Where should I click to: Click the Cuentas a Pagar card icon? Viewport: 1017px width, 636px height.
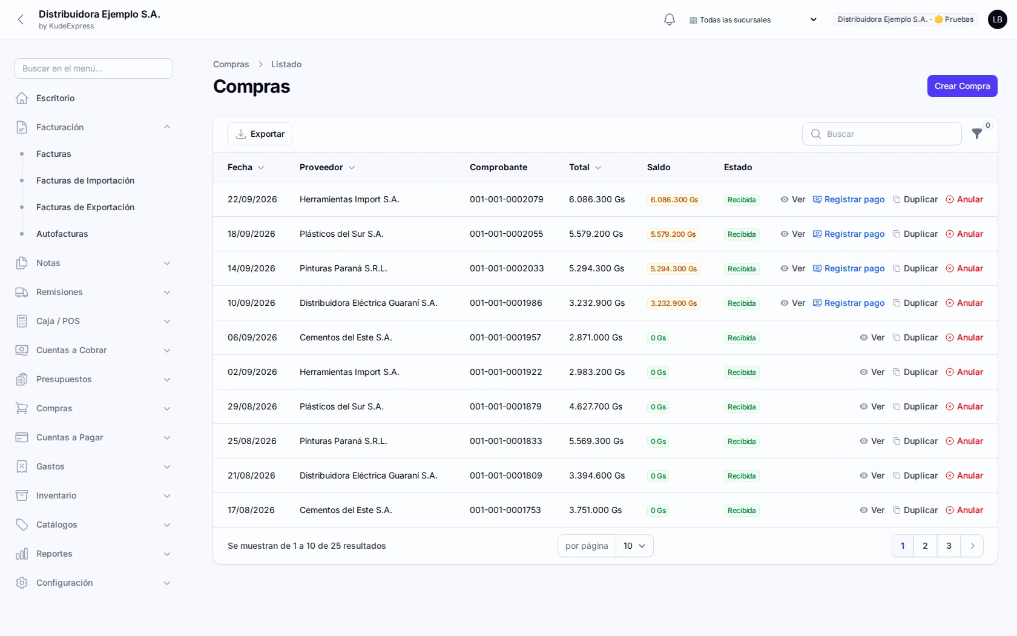22,437
